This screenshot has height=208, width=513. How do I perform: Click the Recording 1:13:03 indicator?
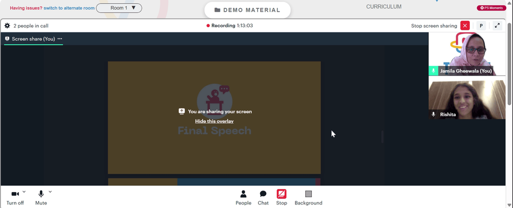(x=230, y=26)
